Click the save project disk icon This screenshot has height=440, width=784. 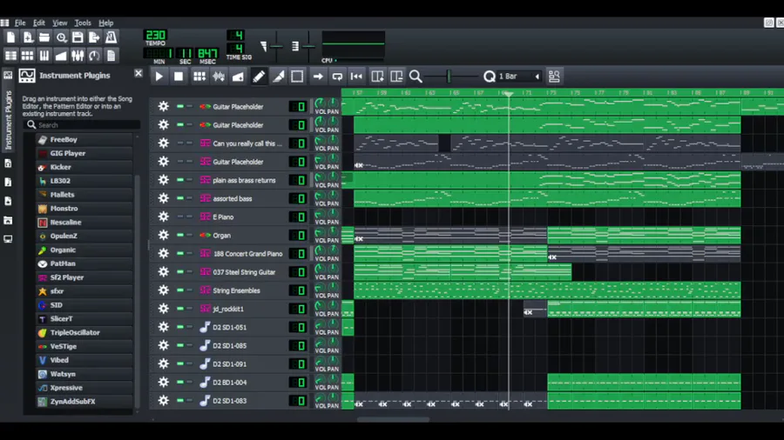tap(78, 37)
